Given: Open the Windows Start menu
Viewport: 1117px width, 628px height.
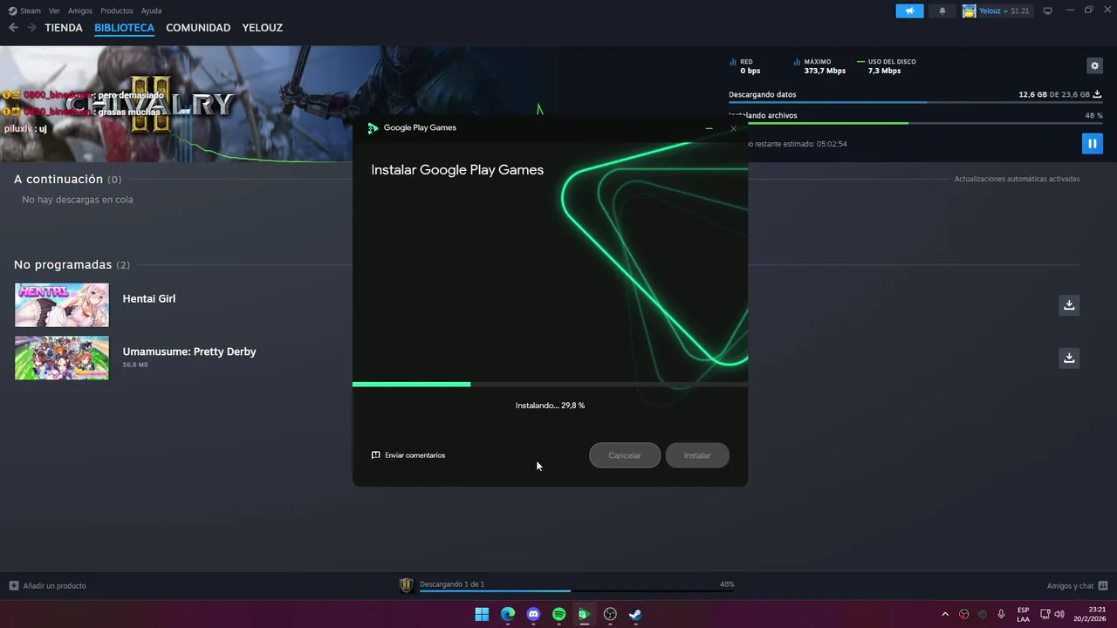Looking at the screenshot, I should (x=482, y=614).
